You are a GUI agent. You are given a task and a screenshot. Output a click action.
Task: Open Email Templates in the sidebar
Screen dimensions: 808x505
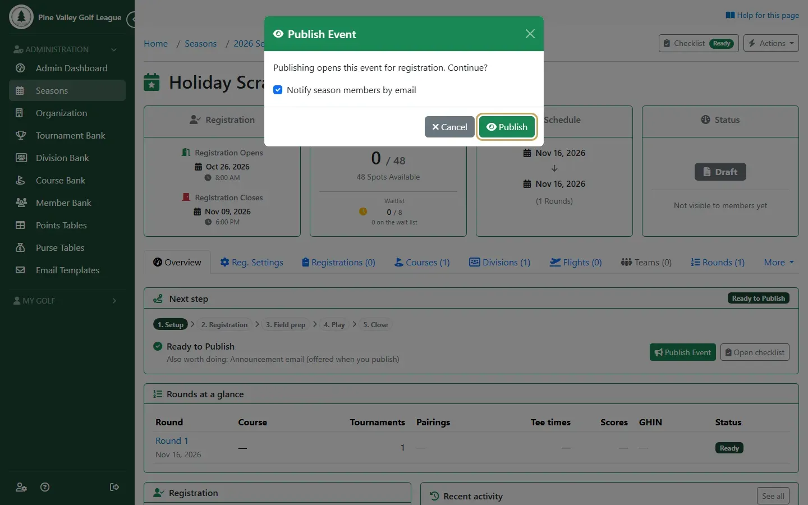pos(67,270)
